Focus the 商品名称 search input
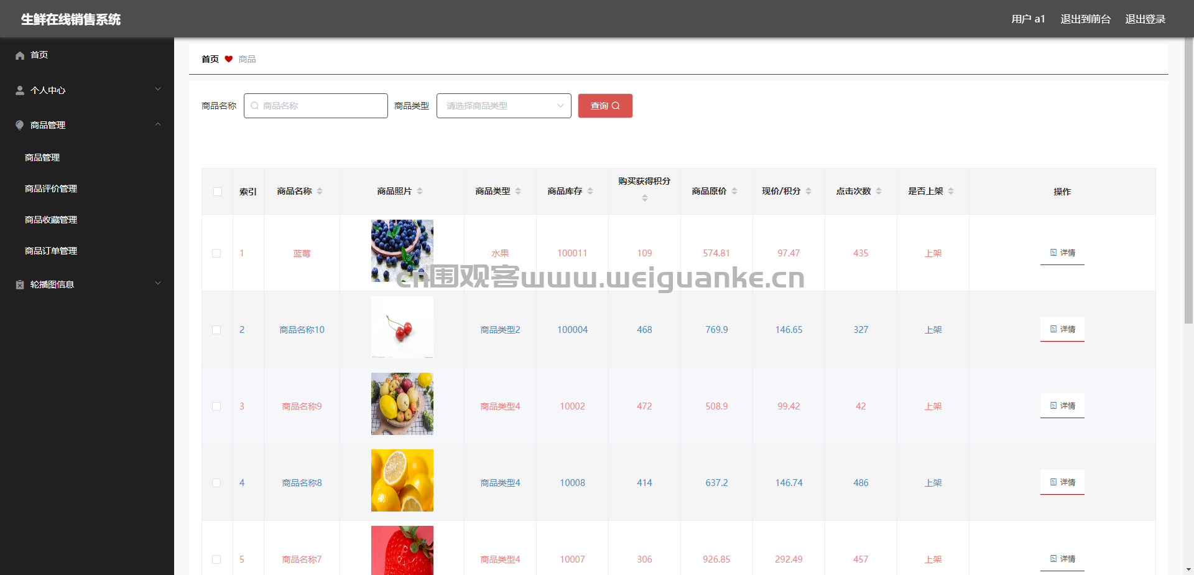Viewport: 1194px width, 575px height. (x=316, y=106)
